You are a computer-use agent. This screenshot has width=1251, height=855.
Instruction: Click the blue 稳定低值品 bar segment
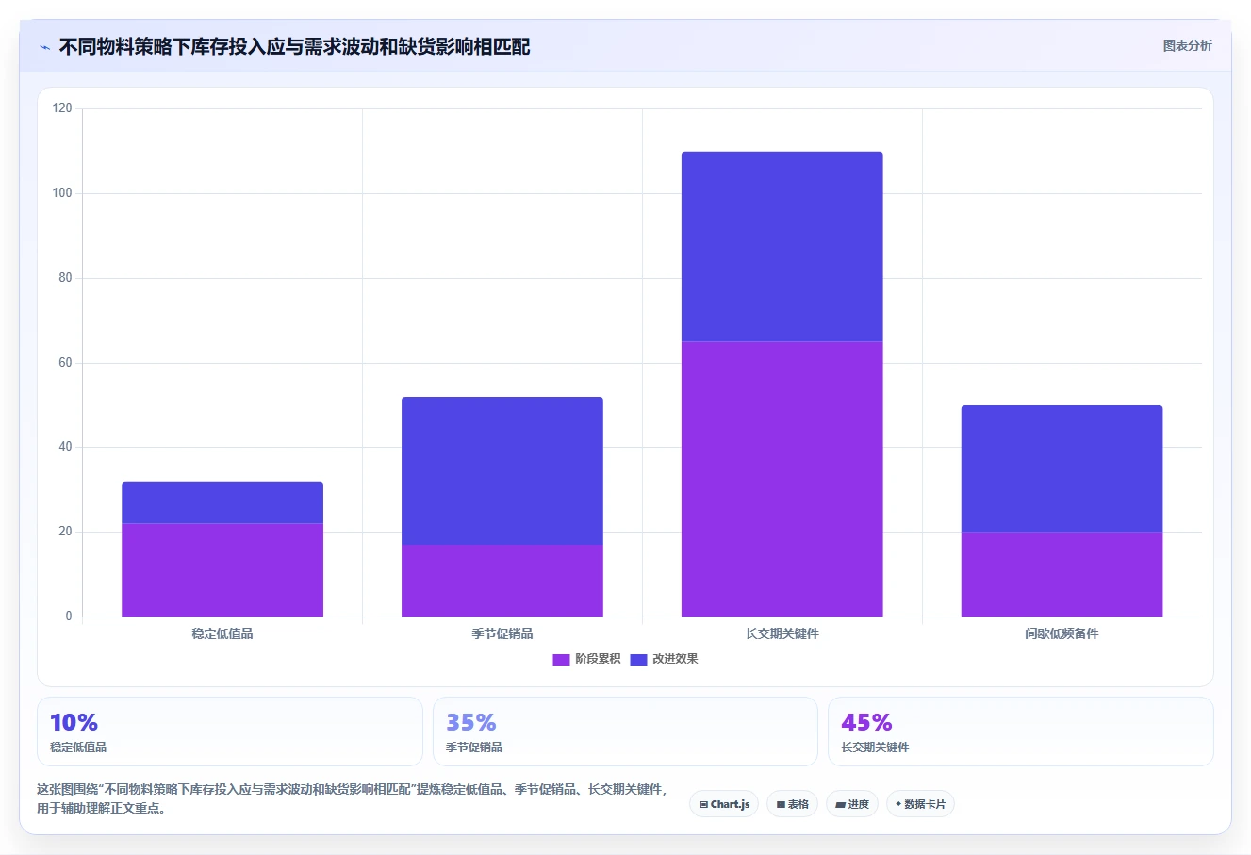click(x=222, y=502)
